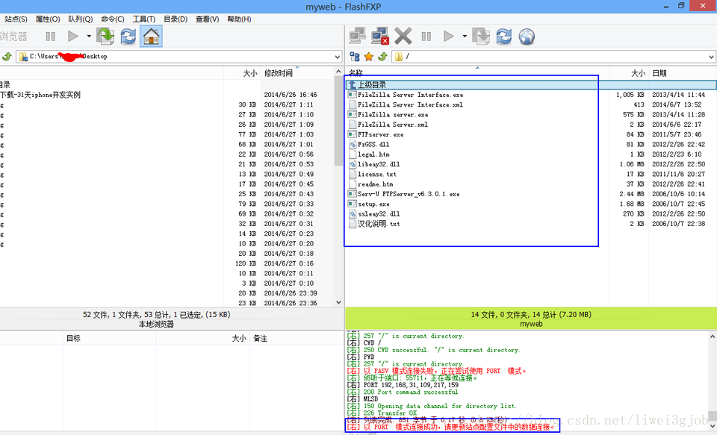Screen dimensions: 717x435
Task: Click the 备注 queue column header
Action: tap(297, 338)
